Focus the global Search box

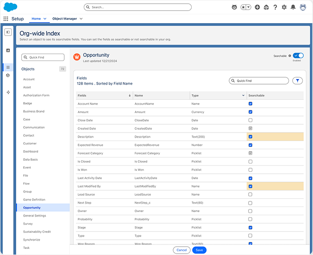[x=138, y=7]
